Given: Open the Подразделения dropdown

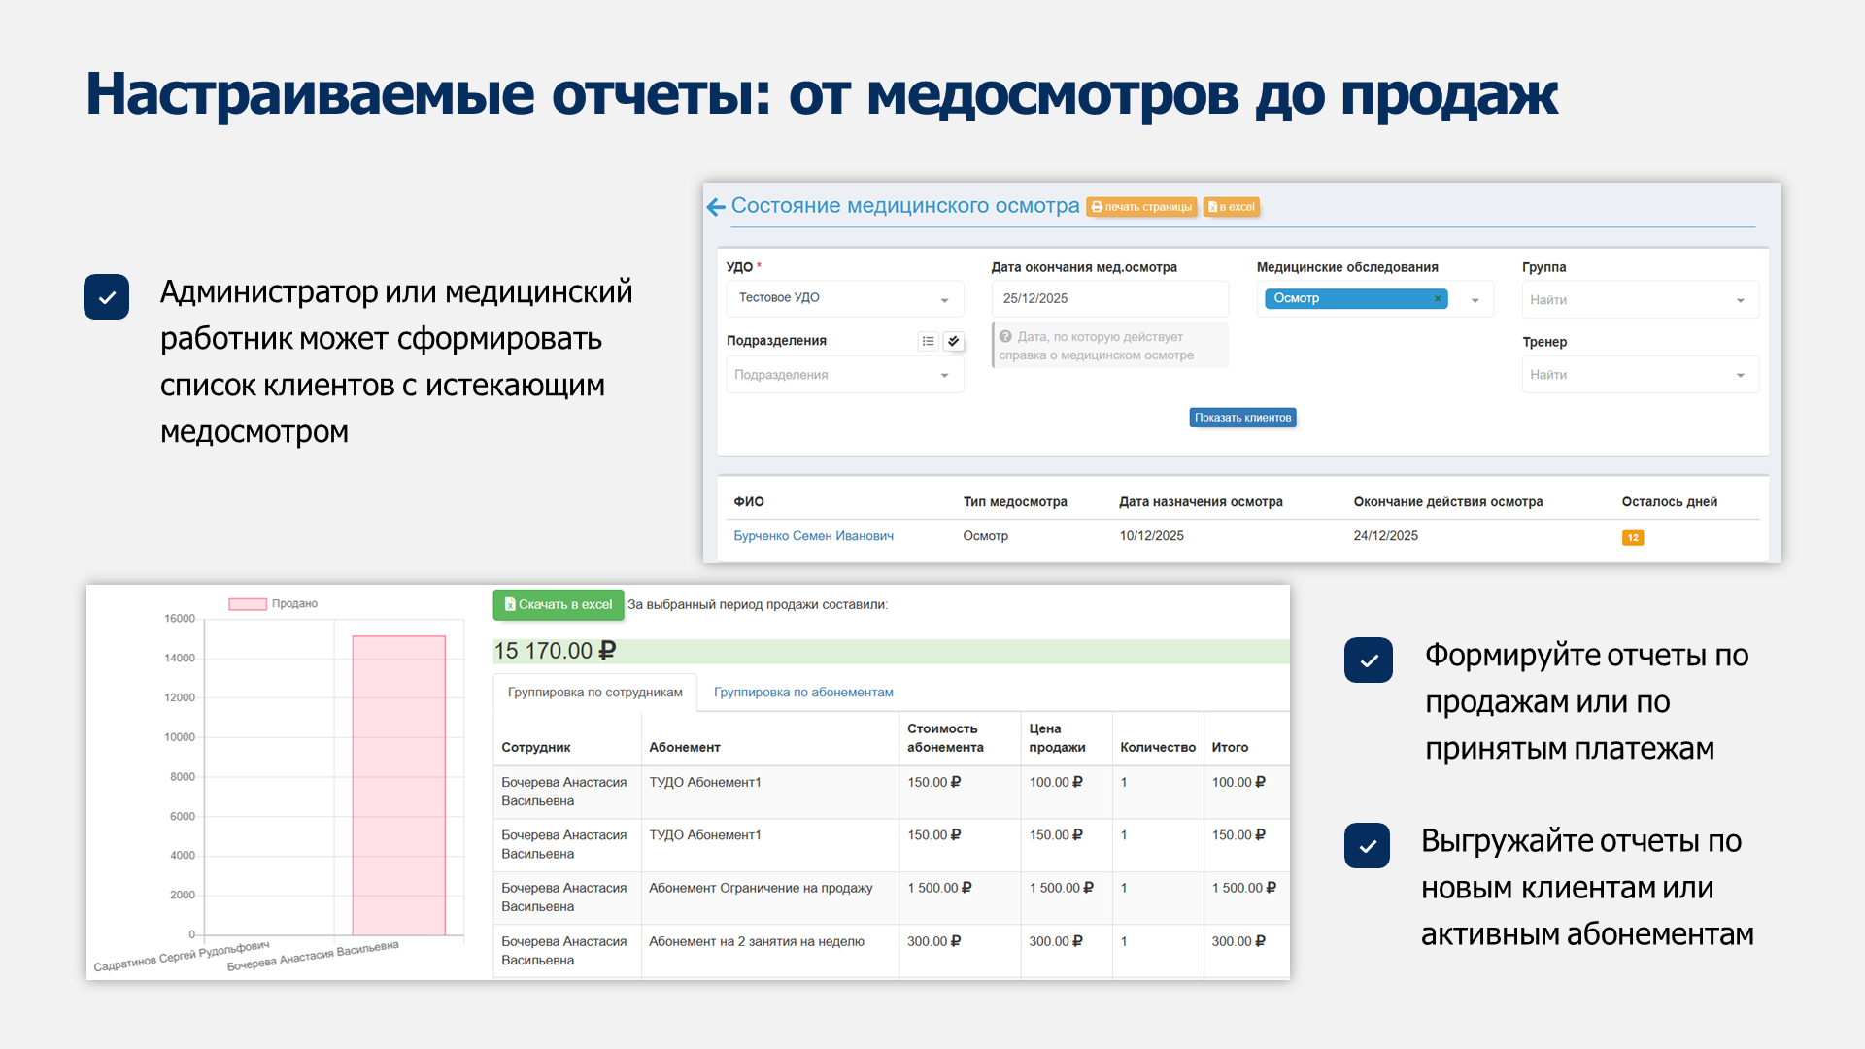Looking at the screenshot, I should (845, 375).
